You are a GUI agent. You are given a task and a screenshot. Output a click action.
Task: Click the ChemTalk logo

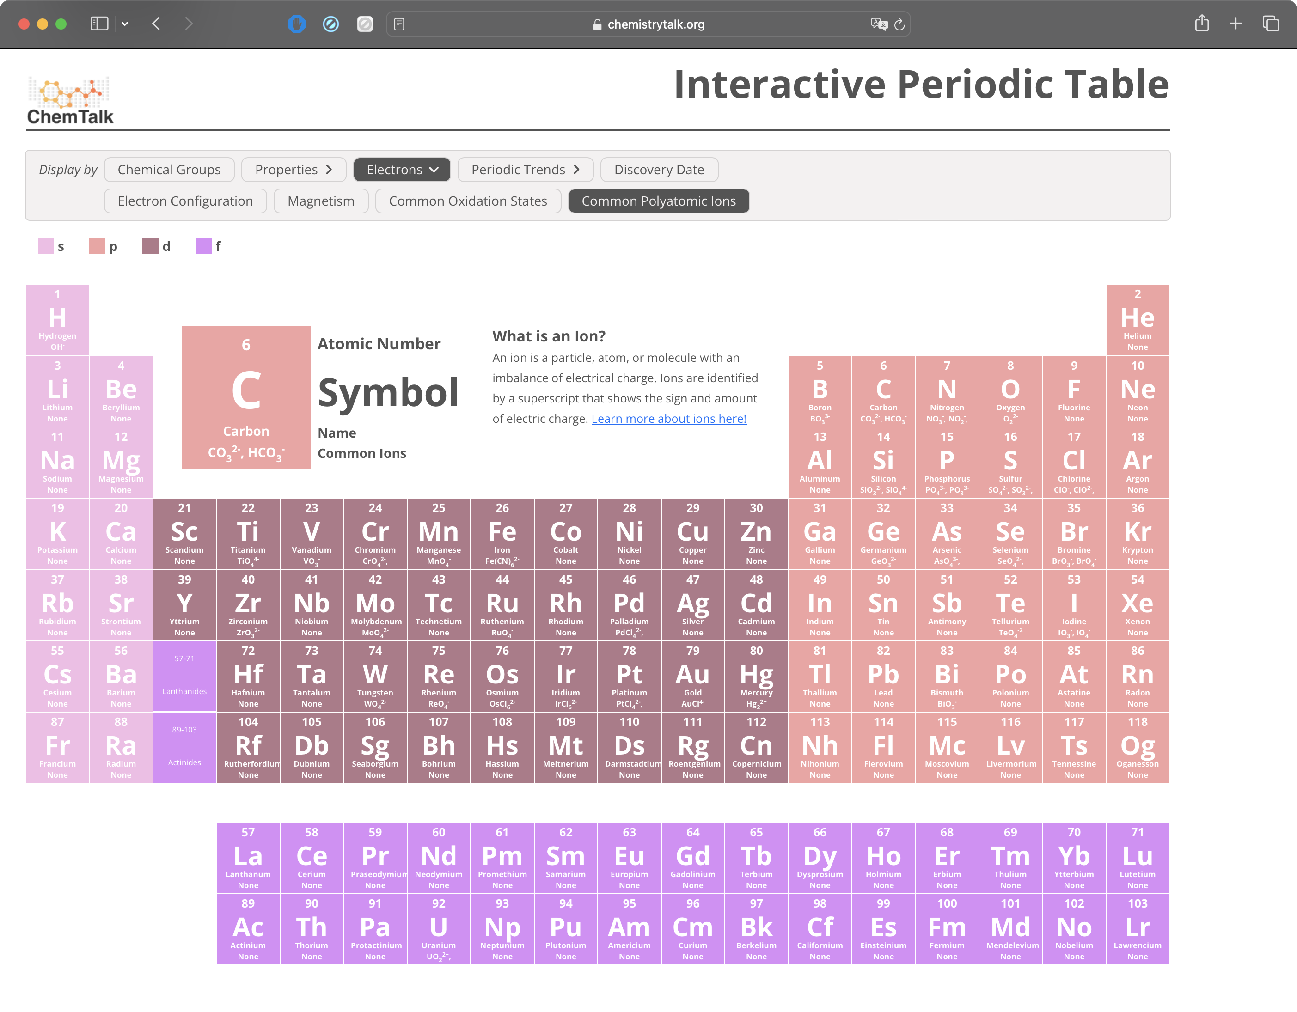pos(70,100)
